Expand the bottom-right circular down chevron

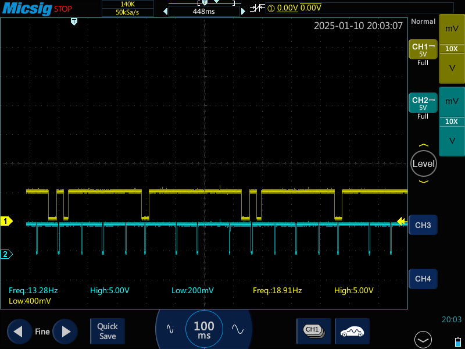pos(423,340)
